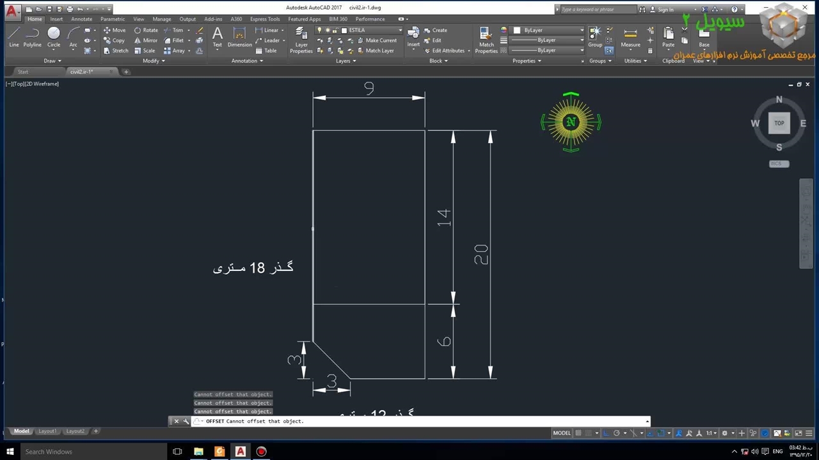Toggle Polar tracking in status bar

[x=617, y=433]
